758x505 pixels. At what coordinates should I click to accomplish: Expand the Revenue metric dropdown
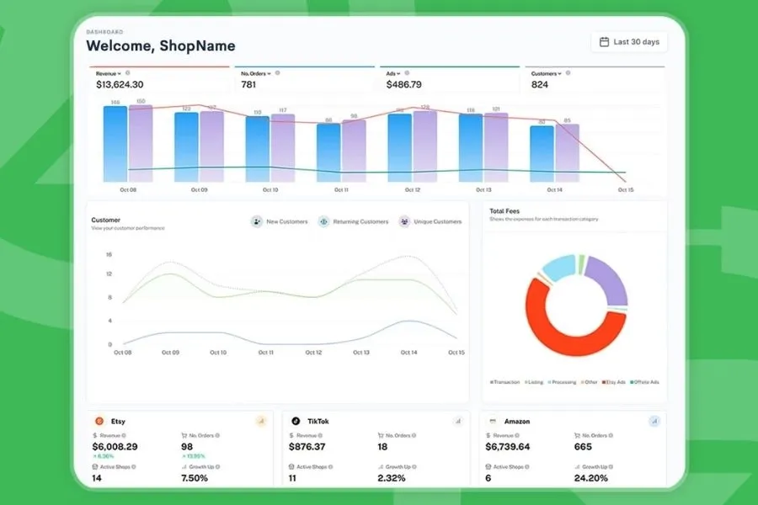tap(109, 73)
